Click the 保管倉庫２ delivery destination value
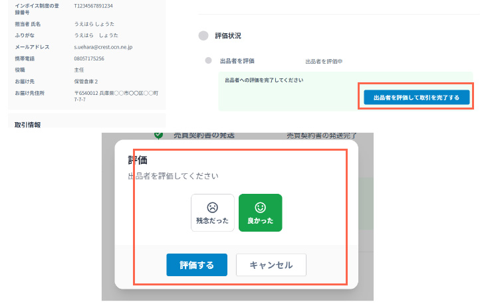This screenshot has width=480, height=308. click(x=87, y=81)
